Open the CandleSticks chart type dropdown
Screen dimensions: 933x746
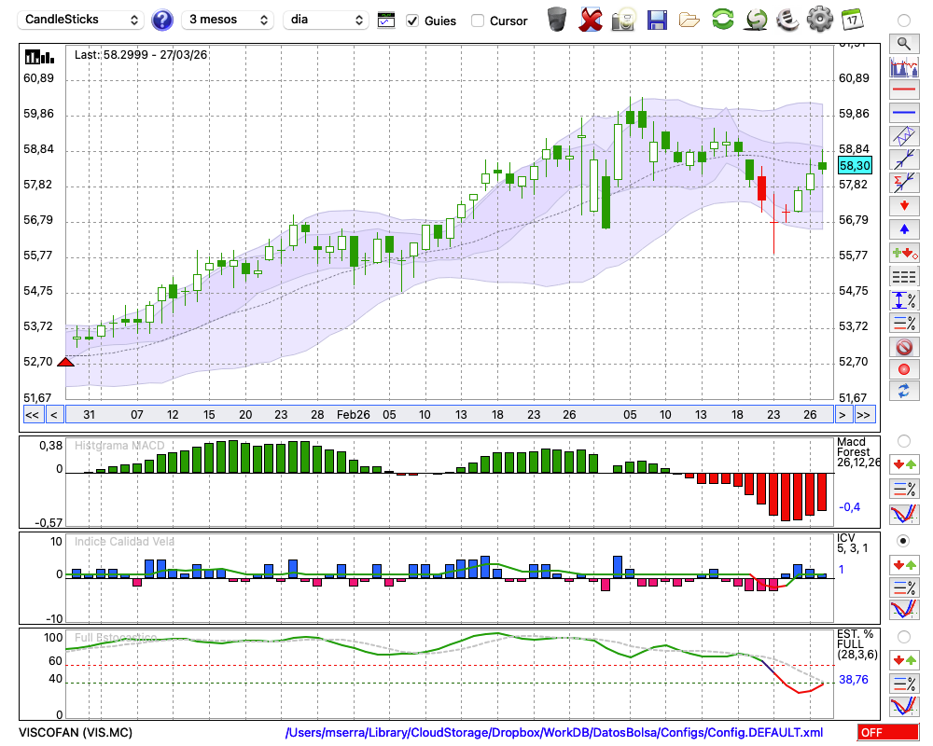[x=81, y=20]
